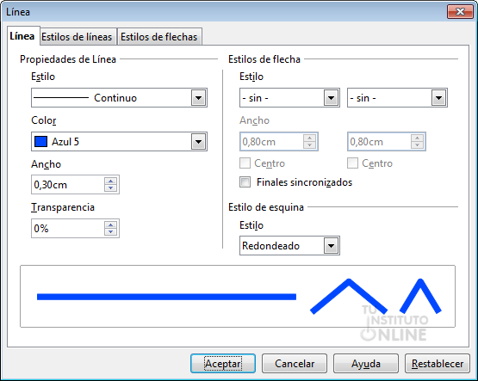Image resolution: width=478 pixels, height=381 pixels.
Task: Toggle the right Centro checkbox
Action: (353, 163)
